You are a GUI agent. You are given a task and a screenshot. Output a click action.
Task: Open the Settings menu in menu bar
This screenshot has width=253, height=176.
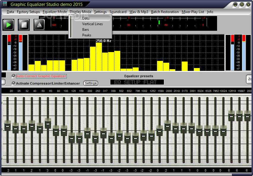tap(100, 12)
